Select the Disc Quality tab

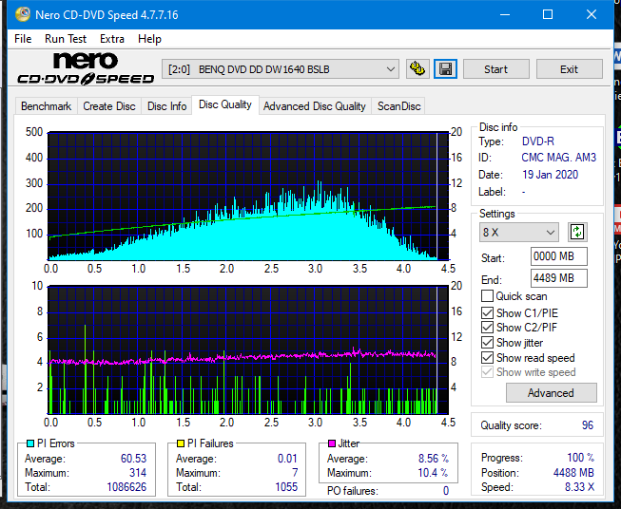click(x=225, y=104)
